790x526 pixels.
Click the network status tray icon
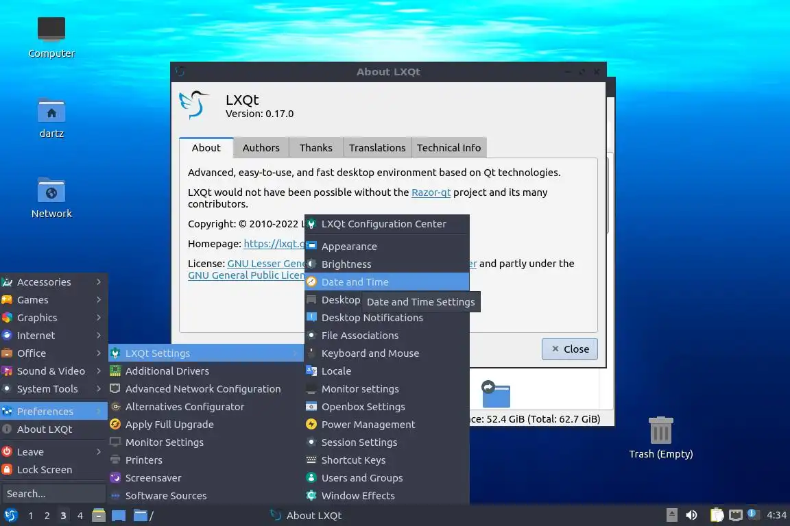736,515
